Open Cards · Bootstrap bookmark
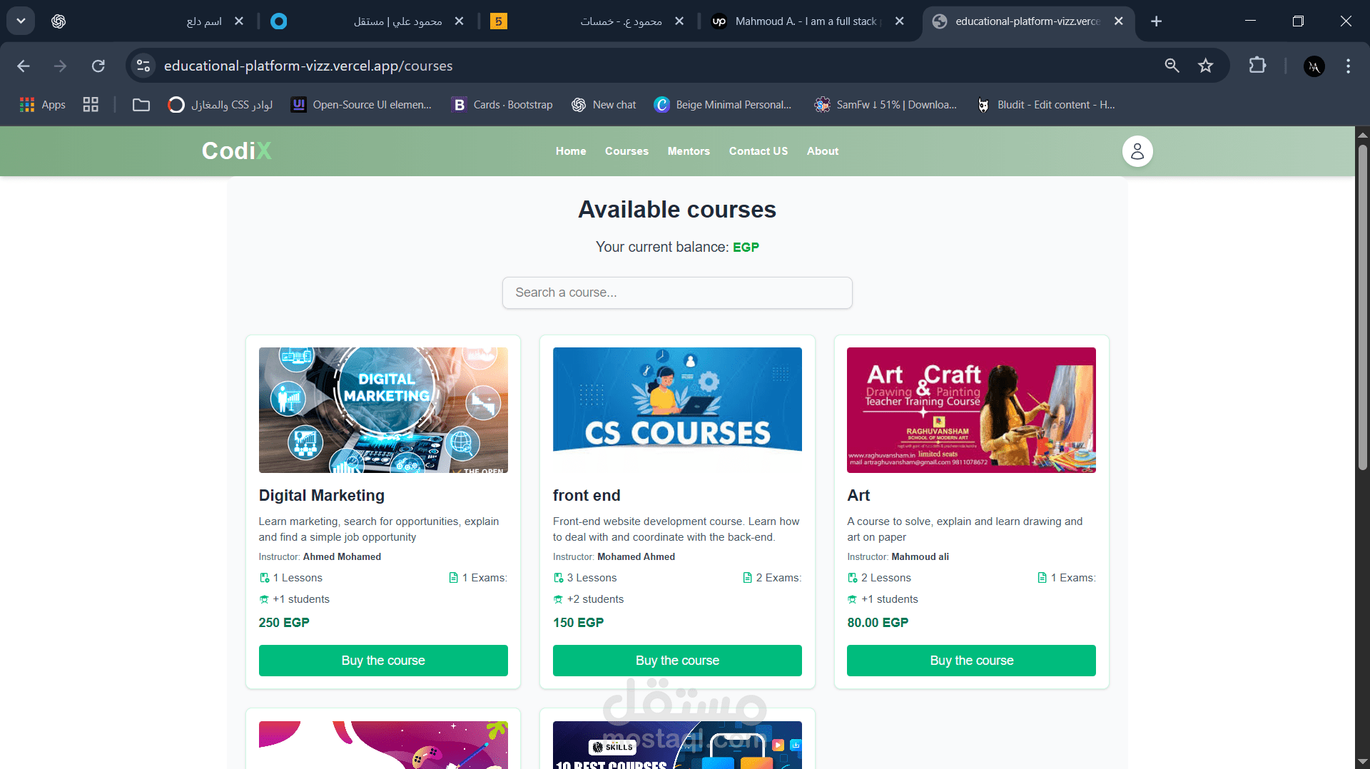The width and height of the screenshot is (1370, 769). (503, 105)
